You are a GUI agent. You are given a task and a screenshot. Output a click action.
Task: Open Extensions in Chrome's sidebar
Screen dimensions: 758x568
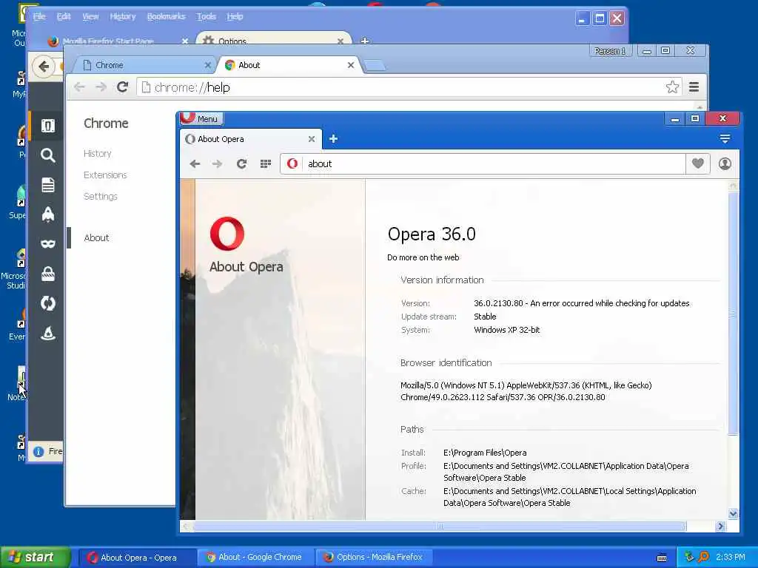(x=105, y=175)
